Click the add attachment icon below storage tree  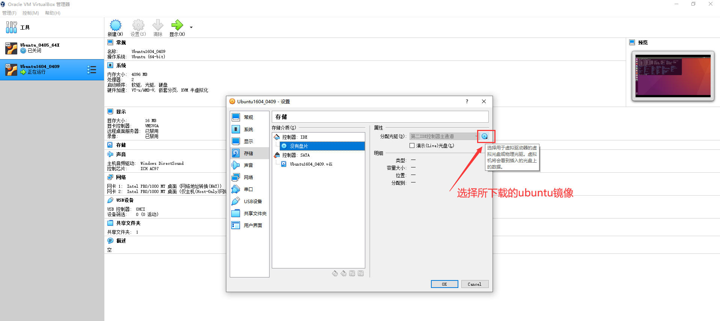[352, 273]
